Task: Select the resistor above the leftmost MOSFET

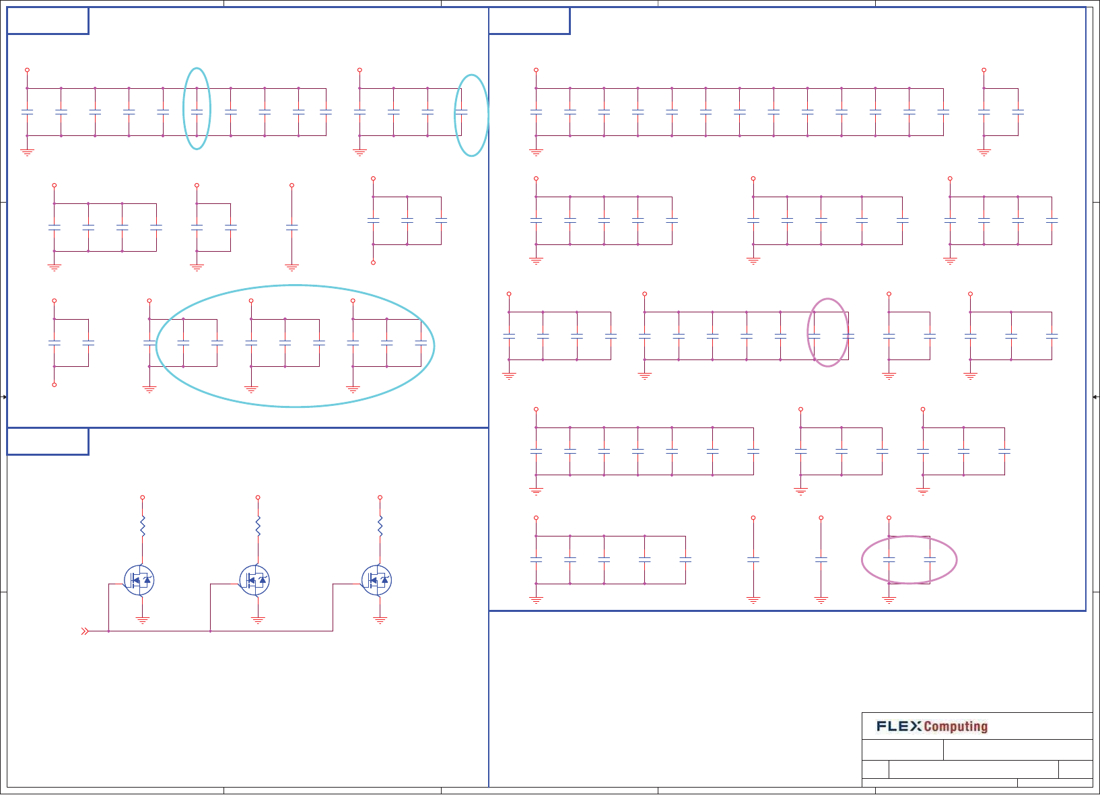Action: 143,526
